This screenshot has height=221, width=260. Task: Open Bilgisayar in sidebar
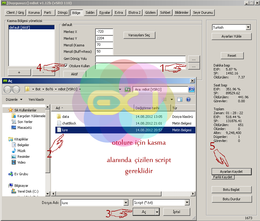click(x=18, y=185)
